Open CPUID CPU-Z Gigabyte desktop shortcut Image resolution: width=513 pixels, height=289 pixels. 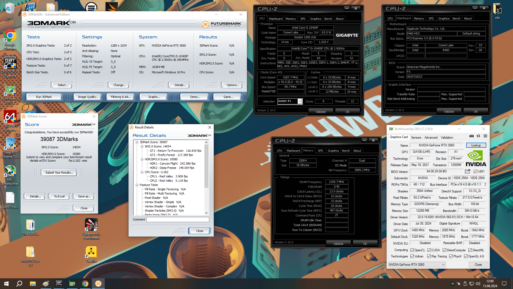click(10, 67)
